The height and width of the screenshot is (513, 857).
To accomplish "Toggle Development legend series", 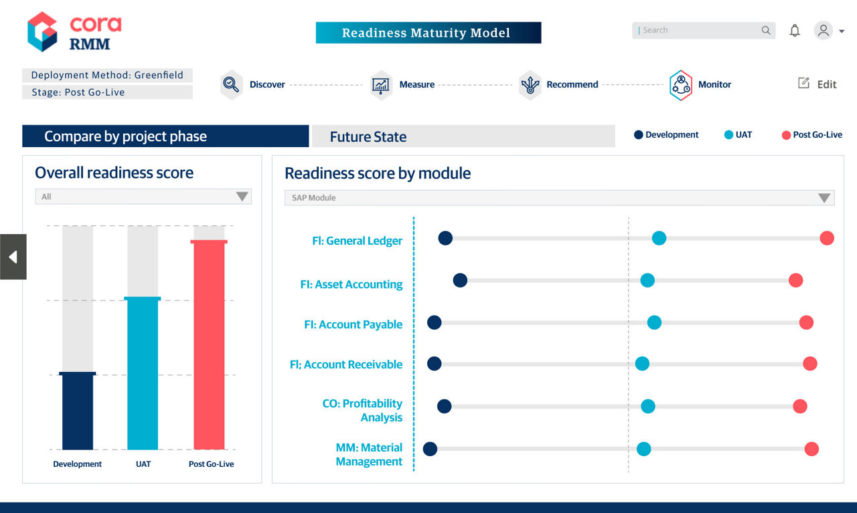I will (x=666, y=135).
